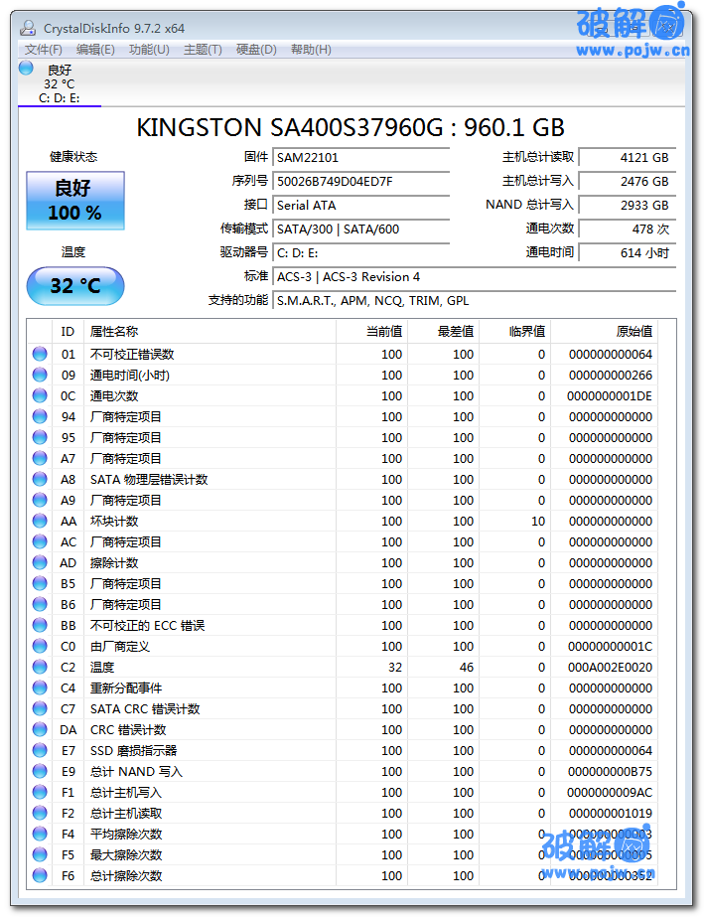Image resolution: width=704 pixels, height=917 pixels.
Task: Click the disk status orb in drive bar
Action: pyautogui.click(x=26, y=68)
